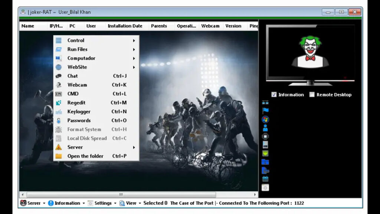Click the CMD terminal icon in menu
This screenshot has height=214, width=380.
[58, 94]
